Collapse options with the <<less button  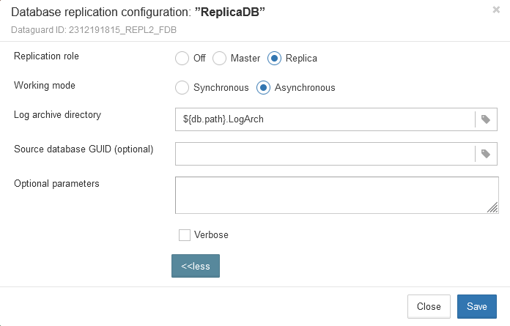[196, 266]
